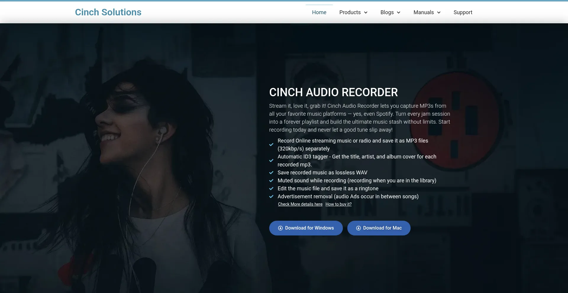Open the How to buy it? link
The width and height of the screenshot is (568, 293).
[x=338, y=204]
